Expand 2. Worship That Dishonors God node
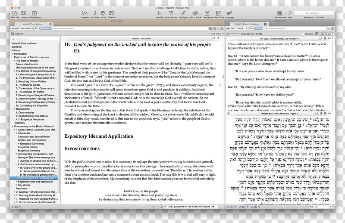345x223 pixels. point(15,192)
